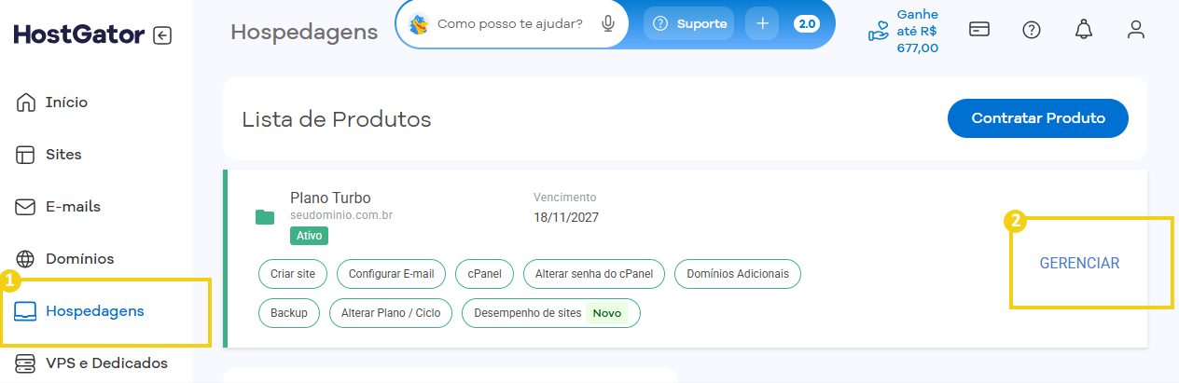Open user account profile icon

click(1135, 29)
